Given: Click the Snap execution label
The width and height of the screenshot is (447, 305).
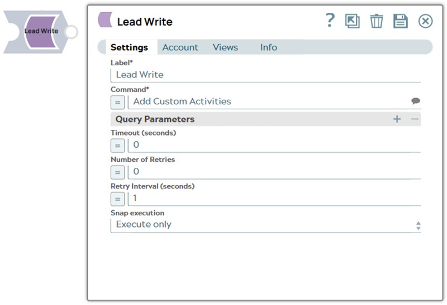Looking at the screenshot, I should tap(137, 213).
